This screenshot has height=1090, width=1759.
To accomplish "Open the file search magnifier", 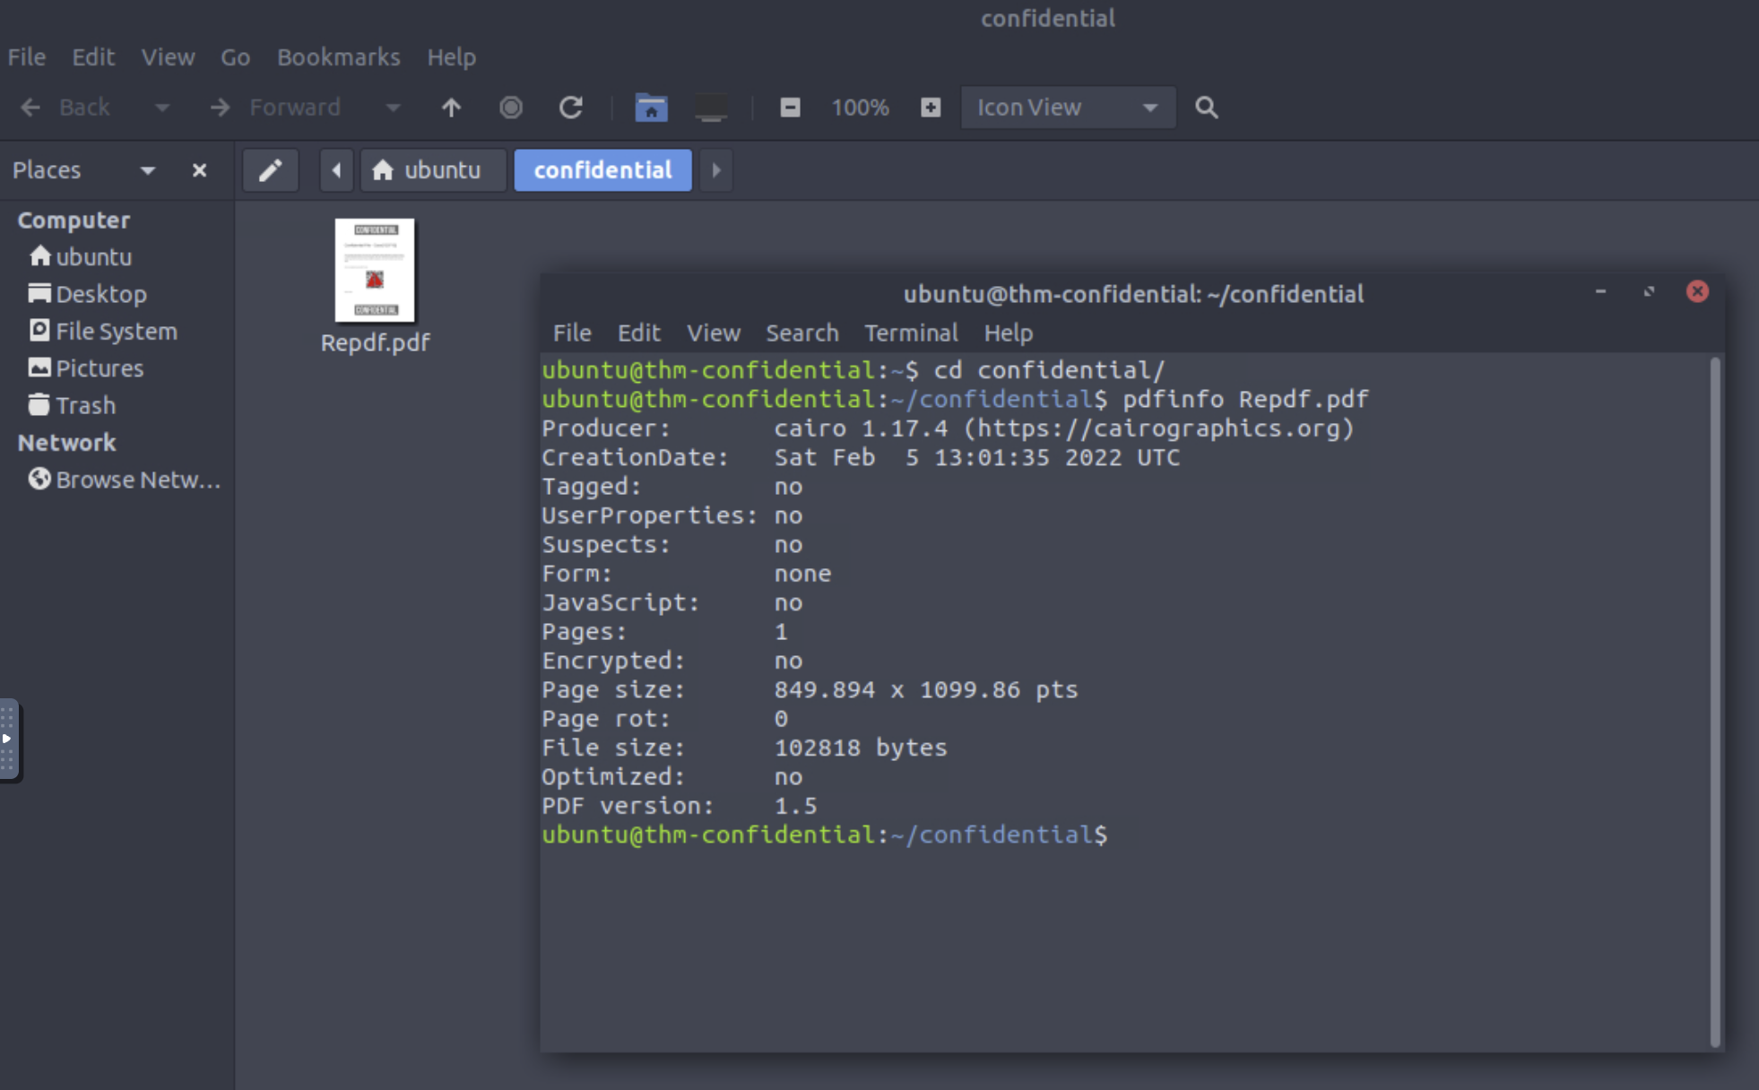I will click(x=1207, y=108).
